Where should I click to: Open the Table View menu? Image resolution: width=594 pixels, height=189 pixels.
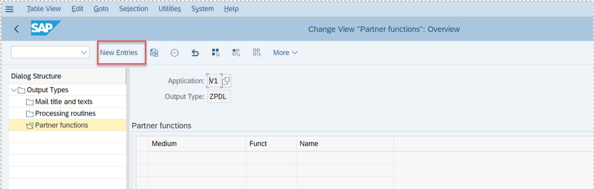(44, 9)
